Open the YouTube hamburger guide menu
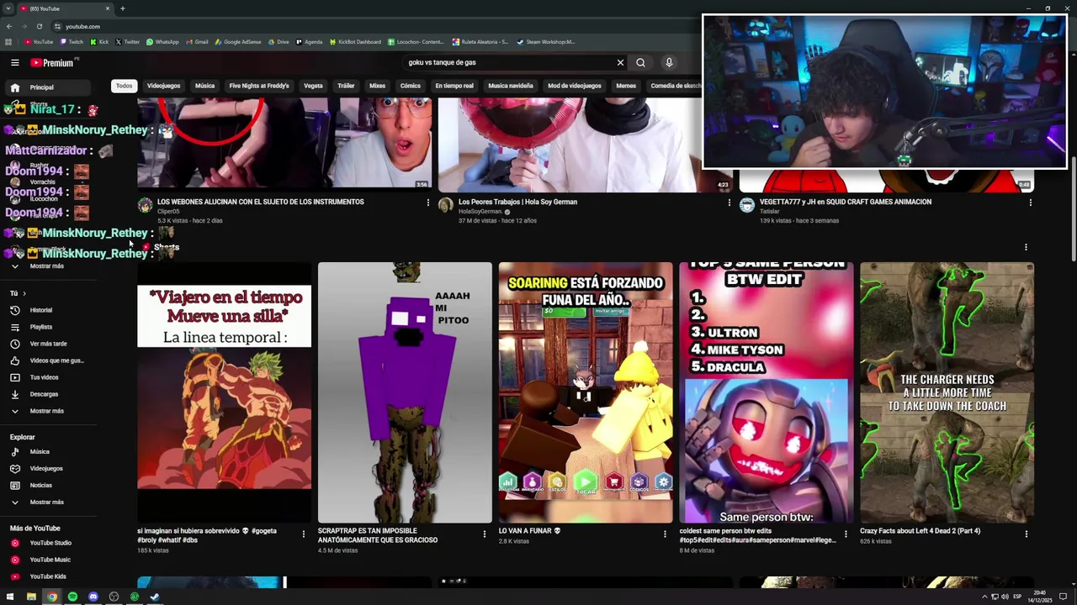 14,62
